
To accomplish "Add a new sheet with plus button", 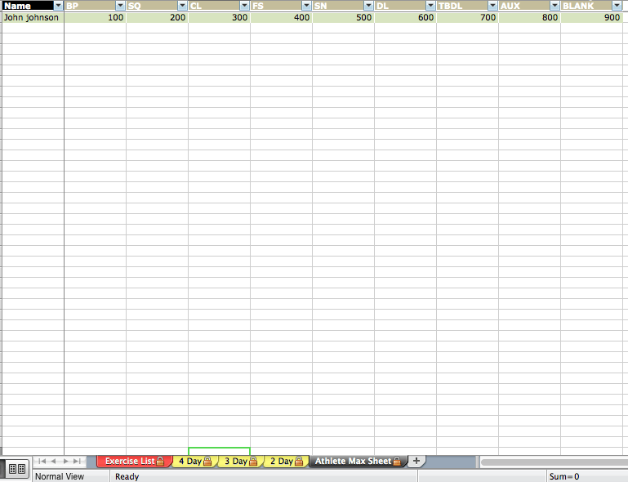I will pyautogui.click(x=416, y=461).
